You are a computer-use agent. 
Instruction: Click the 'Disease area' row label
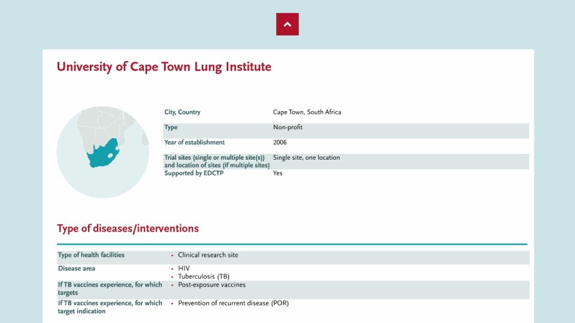(x=76, y=269)
